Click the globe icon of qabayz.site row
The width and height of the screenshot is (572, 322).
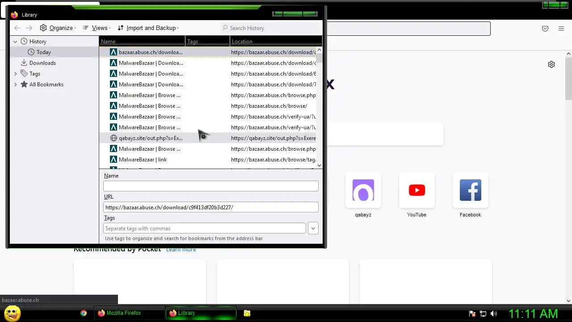114,138
